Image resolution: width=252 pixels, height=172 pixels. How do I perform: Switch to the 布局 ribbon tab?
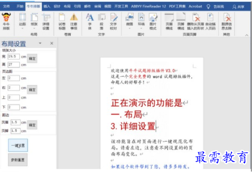click(67, 7)
